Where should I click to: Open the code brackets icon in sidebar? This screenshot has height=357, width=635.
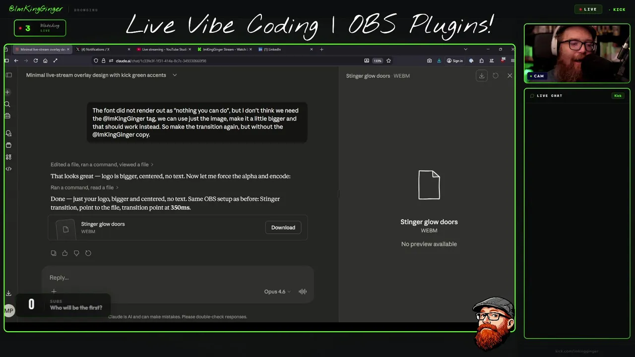8,169
